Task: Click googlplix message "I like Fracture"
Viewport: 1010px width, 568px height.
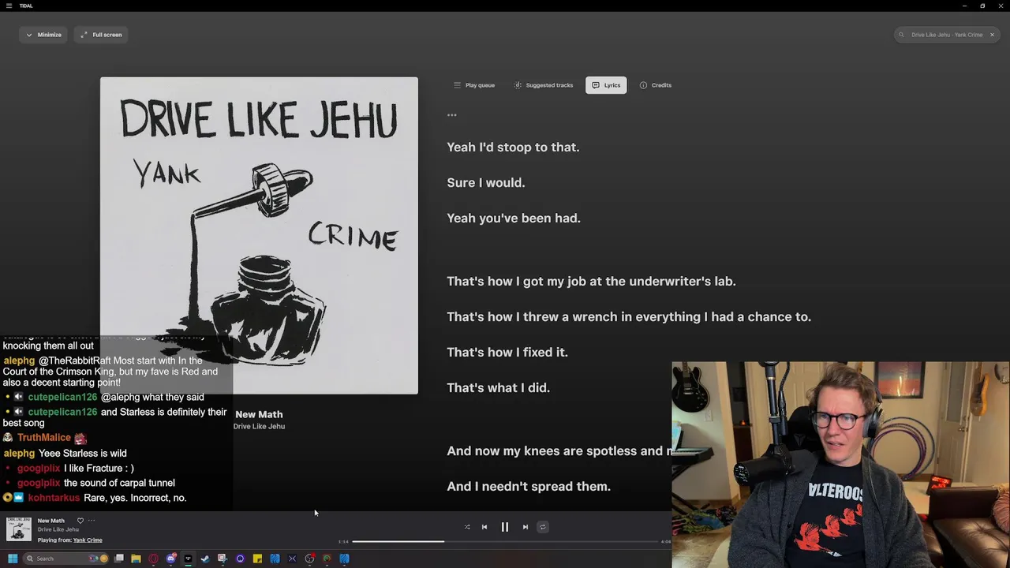Action: point(99,468)
